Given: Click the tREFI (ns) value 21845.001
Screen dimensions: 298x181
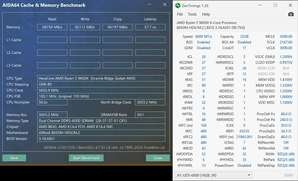Looking at the screenshot, I should 244,137.
